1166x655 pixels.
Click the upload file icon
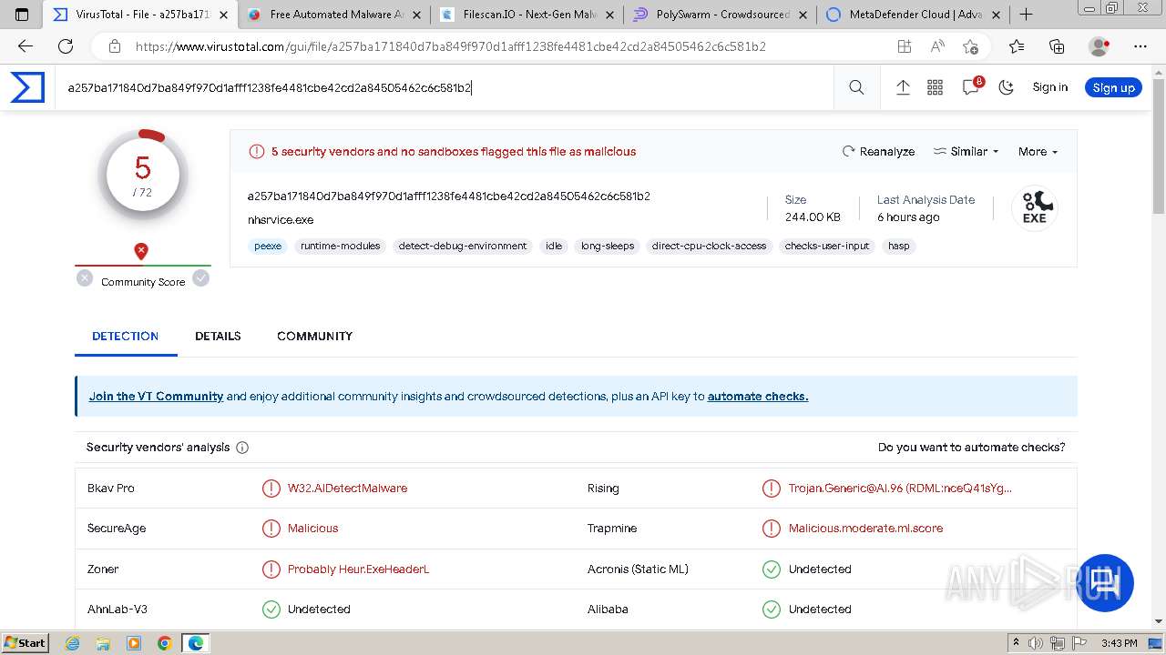[x=903, y=87]
